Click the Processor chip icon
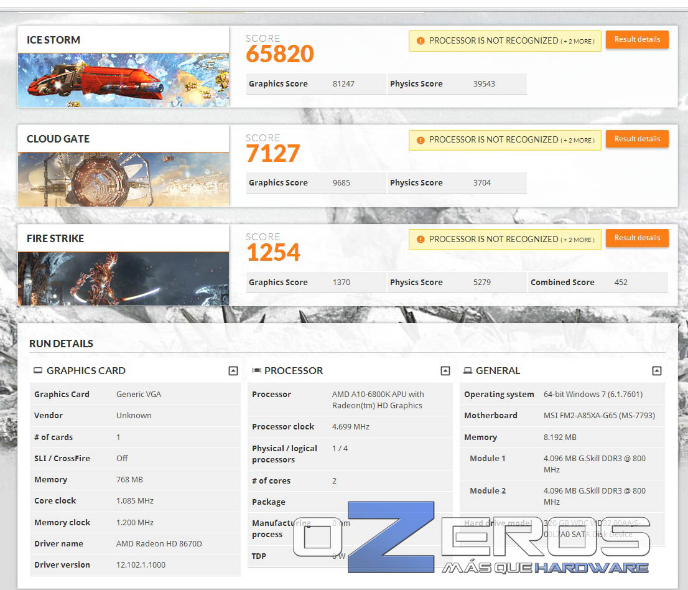688x590 pixels. click(x=257, y=370)
